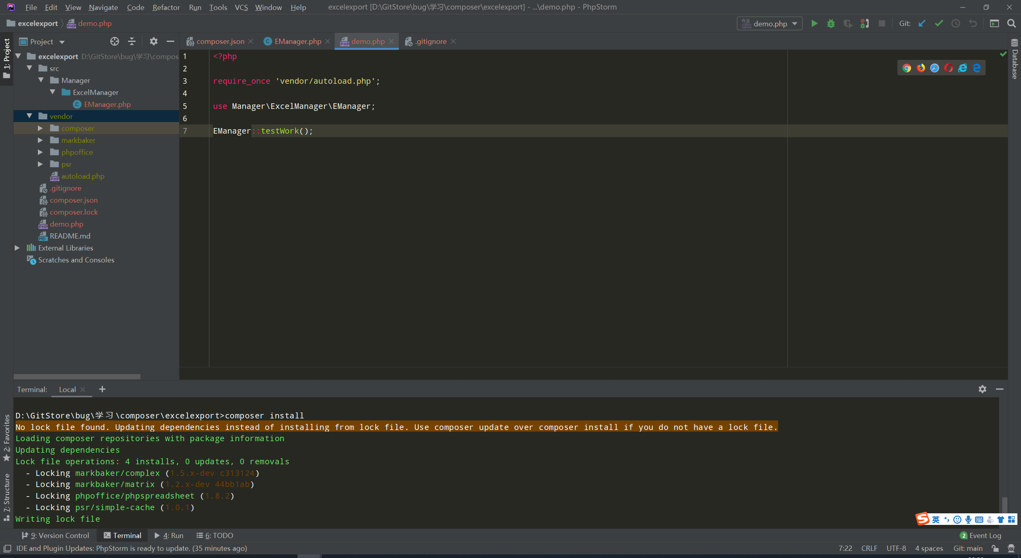Start debugging with the bug icon
Image resolution: width=1021 pixels, height=558 pixels.
pos(831,24)
